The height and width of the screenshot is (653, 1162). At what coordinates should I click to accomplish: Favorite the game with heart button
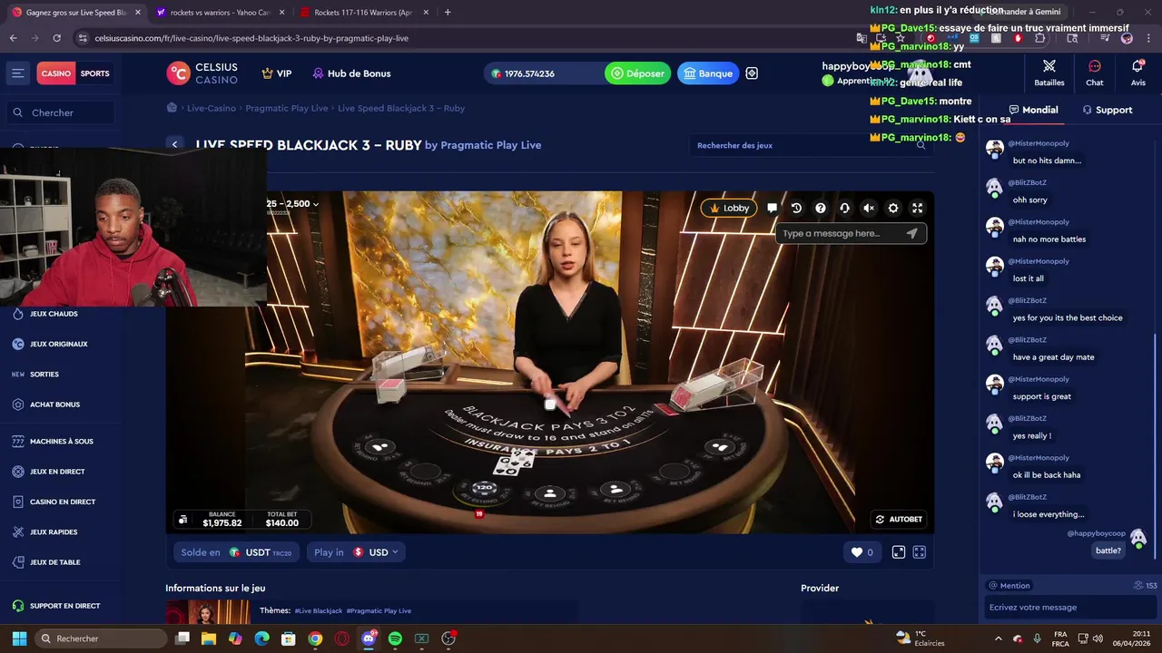862,552
